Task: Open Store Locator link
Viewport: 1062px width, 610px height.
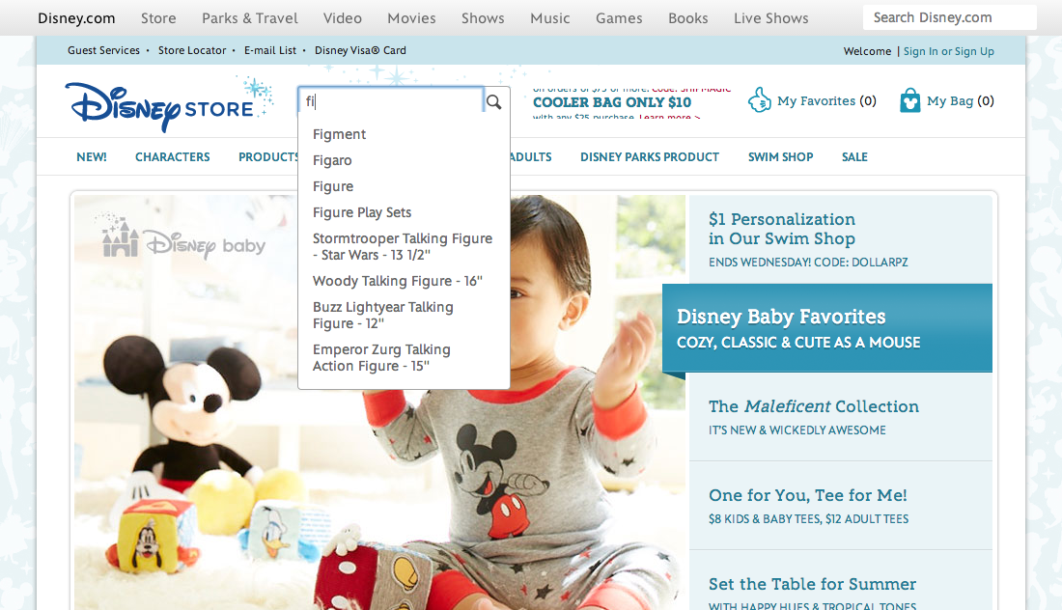Action: click(x=192, y=50)
